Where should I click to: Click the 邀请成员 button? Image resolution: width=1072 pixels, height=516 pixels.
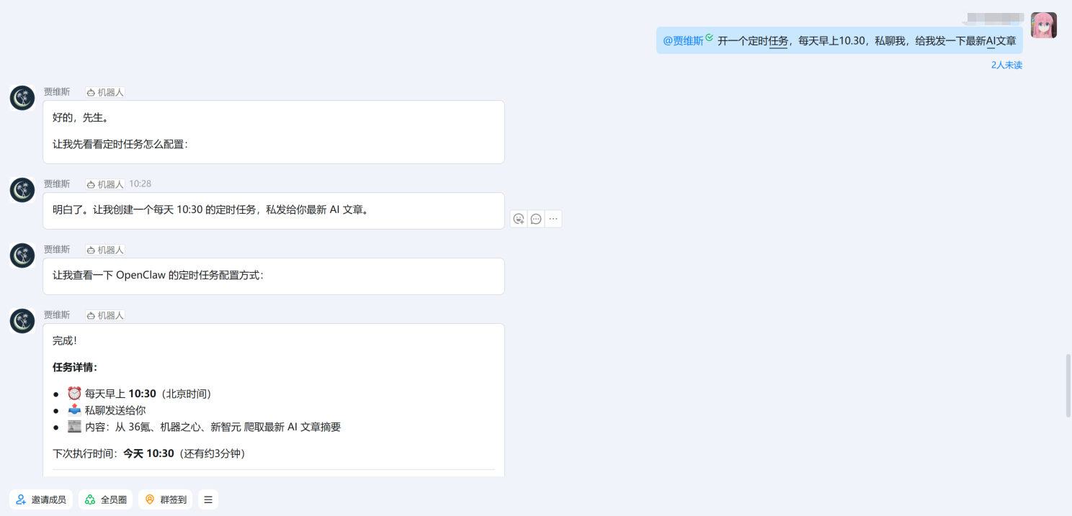point(41,499)
